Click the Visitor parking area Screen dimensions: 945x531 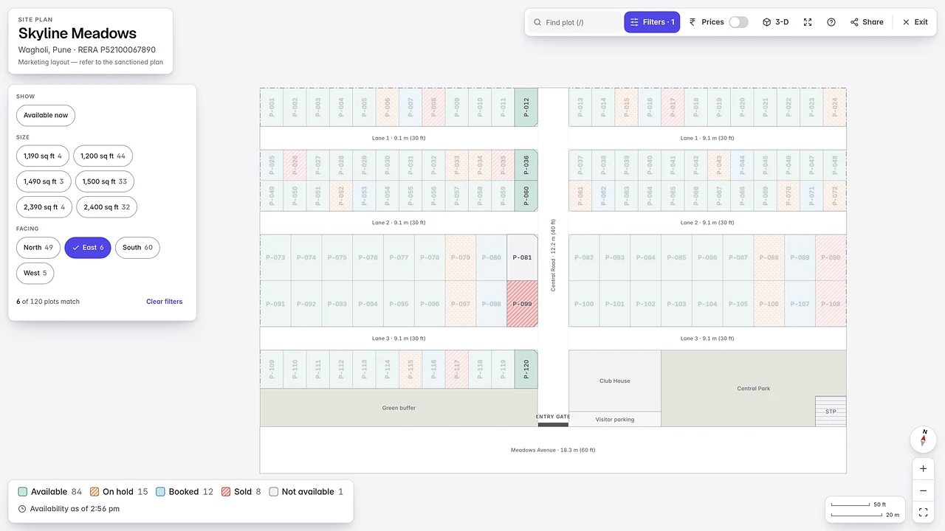(x=615, y=420)
